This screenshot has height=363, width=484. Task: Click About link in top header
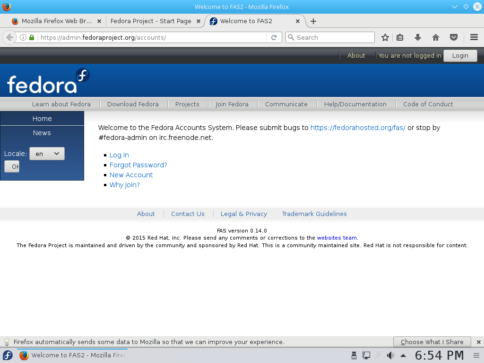(356, 56)
